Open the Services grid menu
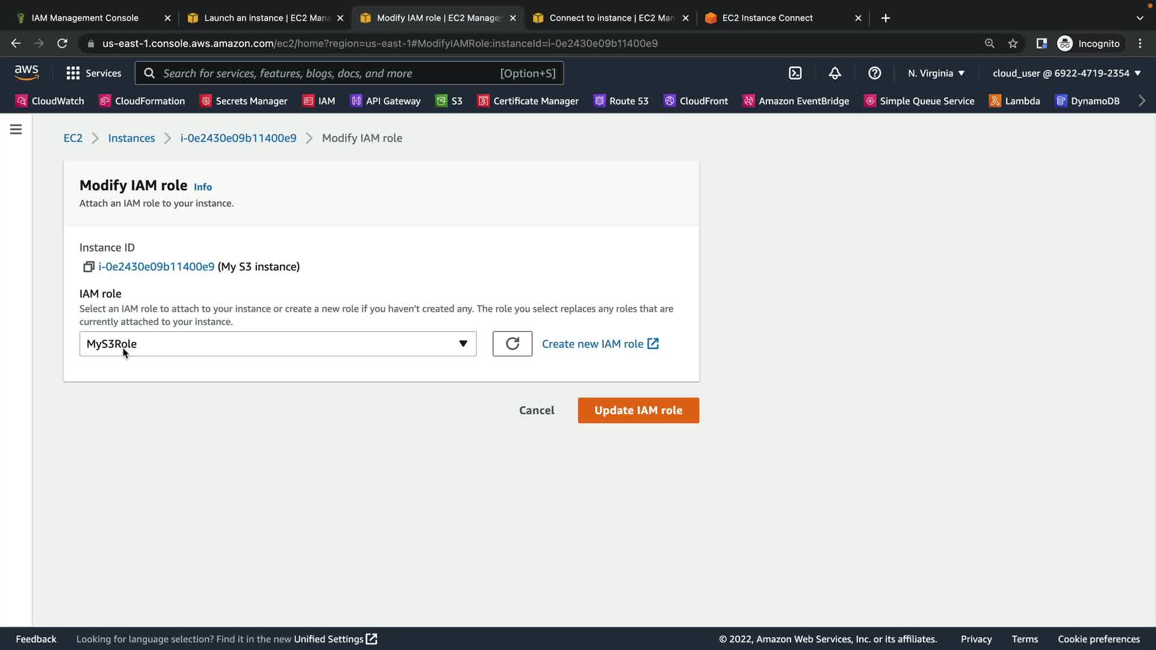The image size is (1156, 650). (93, 73)
